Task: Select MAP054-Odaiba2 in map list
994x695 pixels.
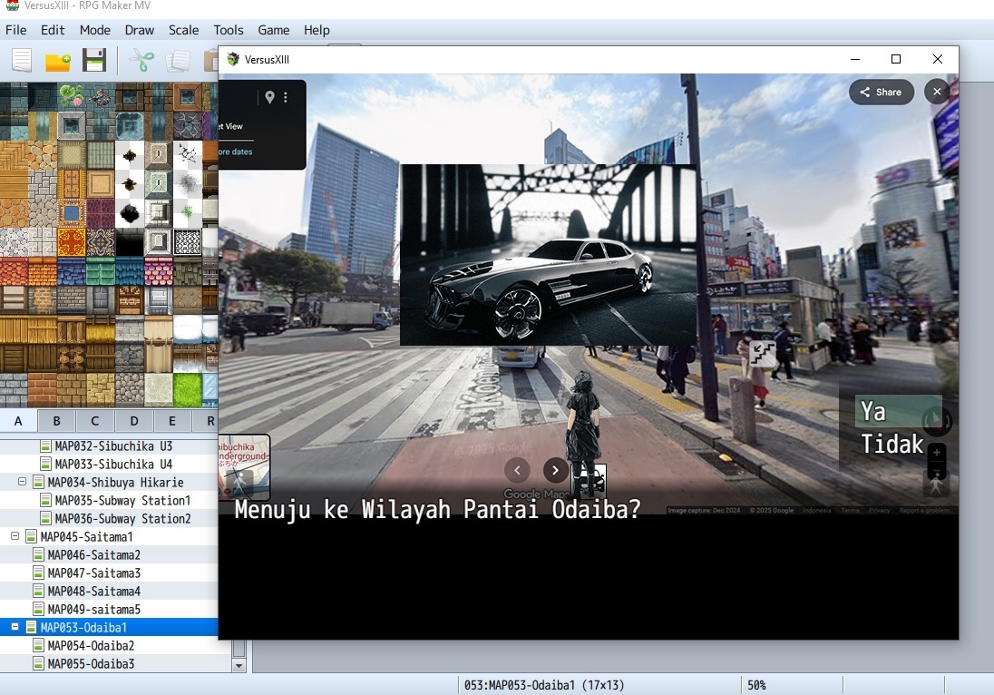Action: coord(91,645)
